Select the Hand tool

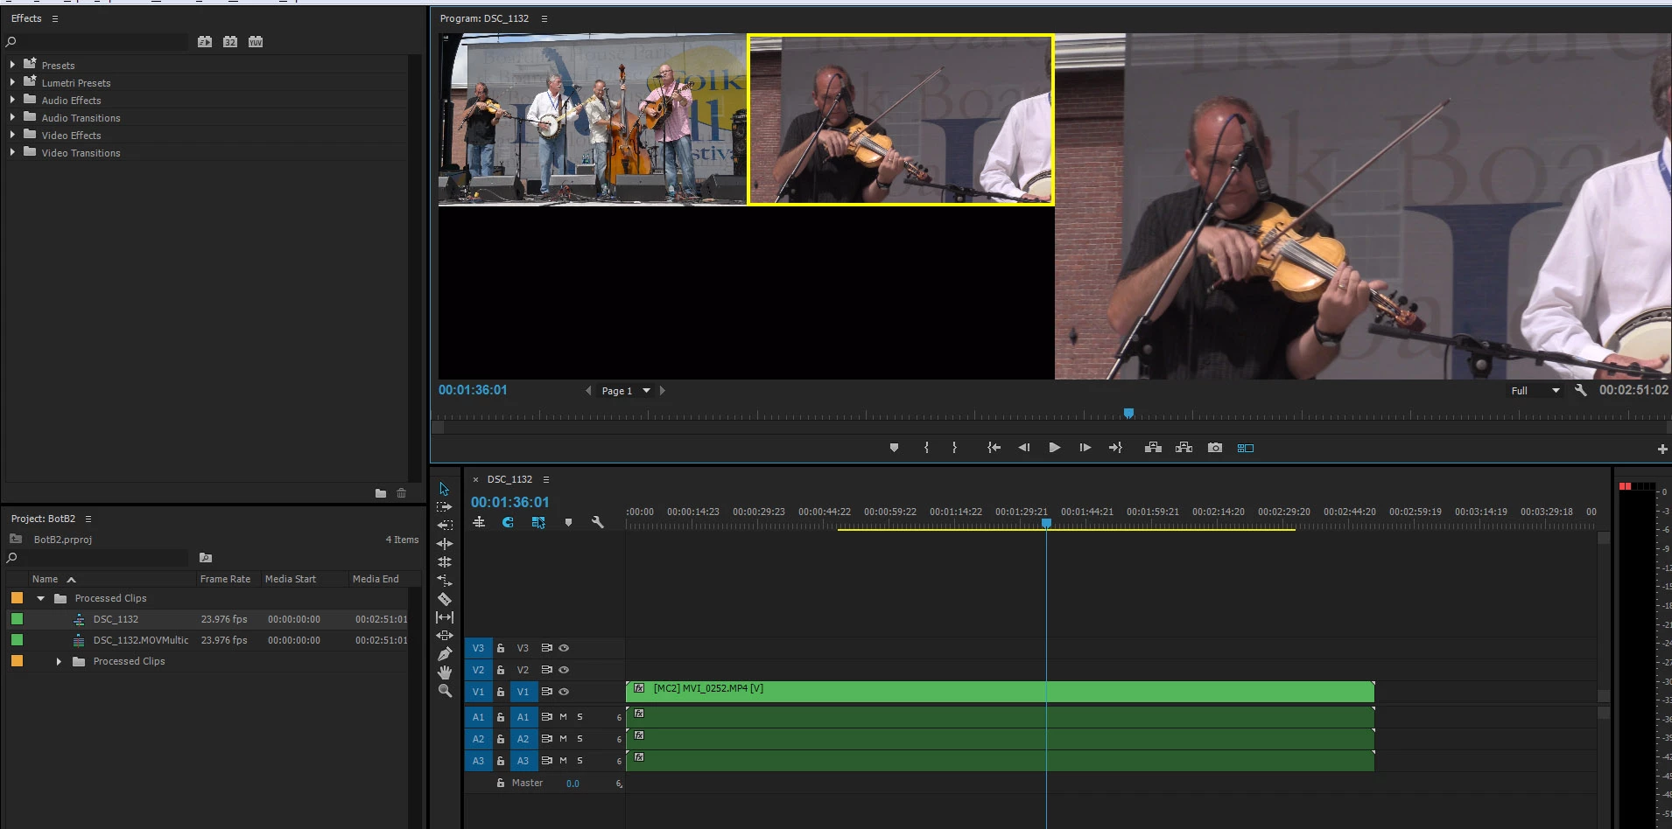[x=445, y=672]
